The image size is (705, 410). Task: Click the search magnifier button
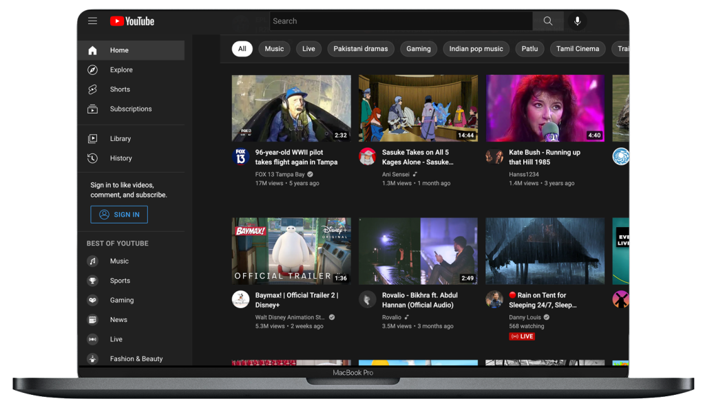tap(547, 21)
